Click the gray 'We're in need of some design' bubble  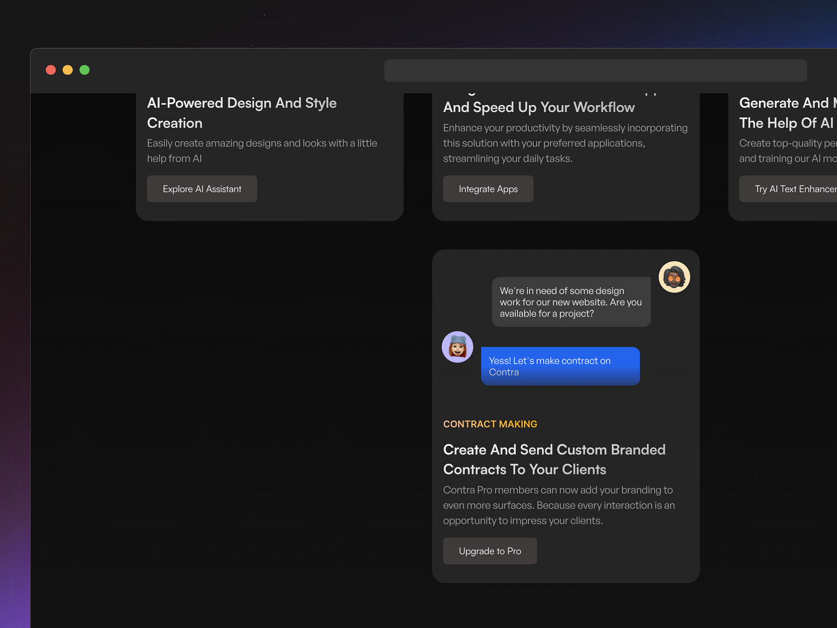point(571,302)
